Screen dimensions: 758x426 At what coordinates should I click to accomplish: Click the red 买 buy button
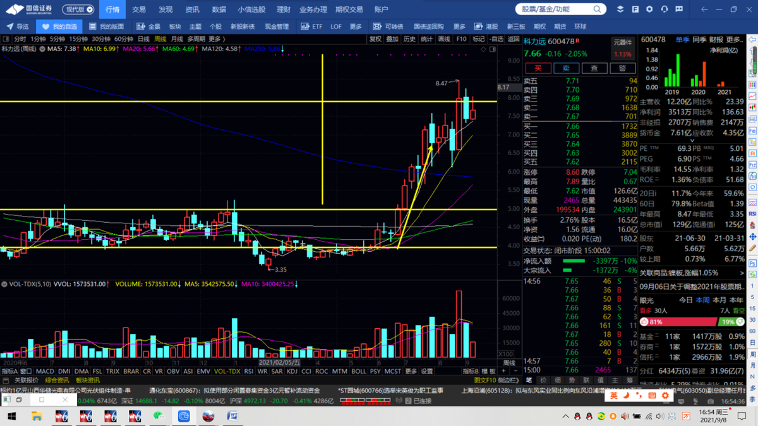[x=538, y=68]
